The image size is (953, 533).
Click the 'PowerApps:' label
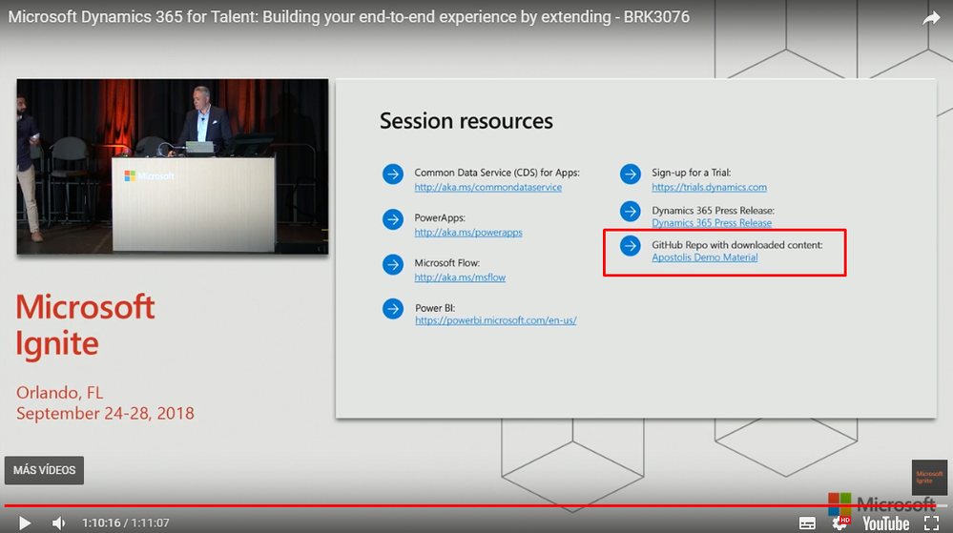(440, 217)
